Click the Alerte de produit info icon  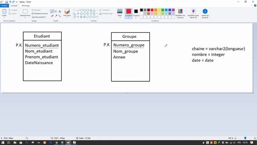pos(205,11)
